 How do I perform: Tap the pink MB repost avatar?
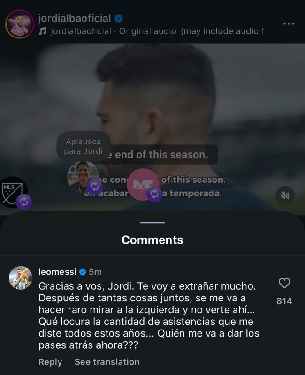143,185
